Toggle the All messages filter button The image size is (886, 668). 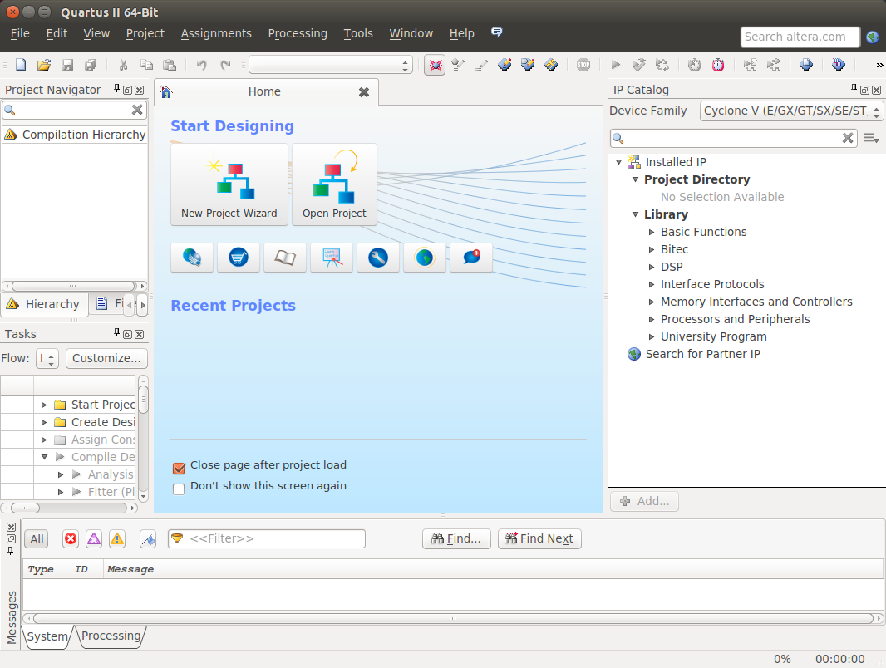pyautogui.click(x=37, y=539)
